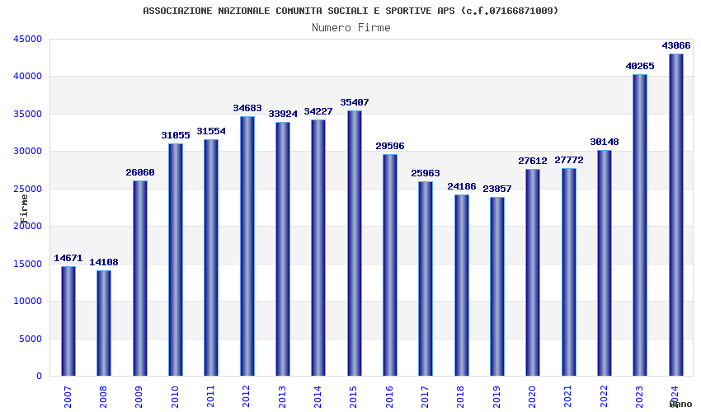Select the value label 27612
This screenshot has height=412, width=701.
533,161
